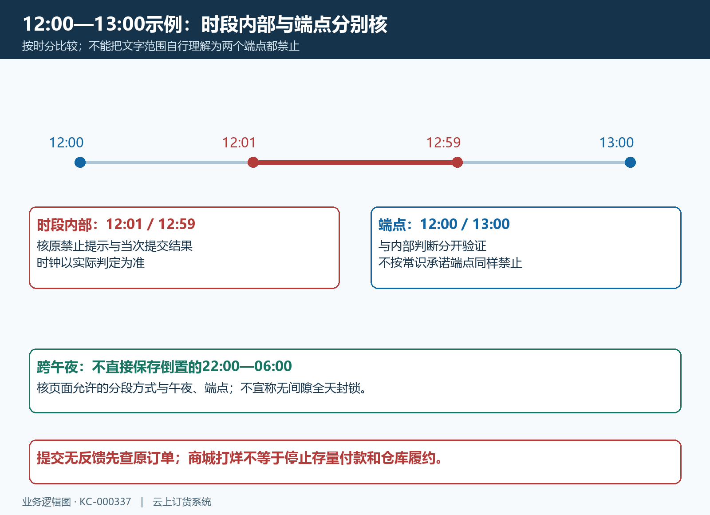Click the line "时钟以实际判定为准"

tap(91, 263)
